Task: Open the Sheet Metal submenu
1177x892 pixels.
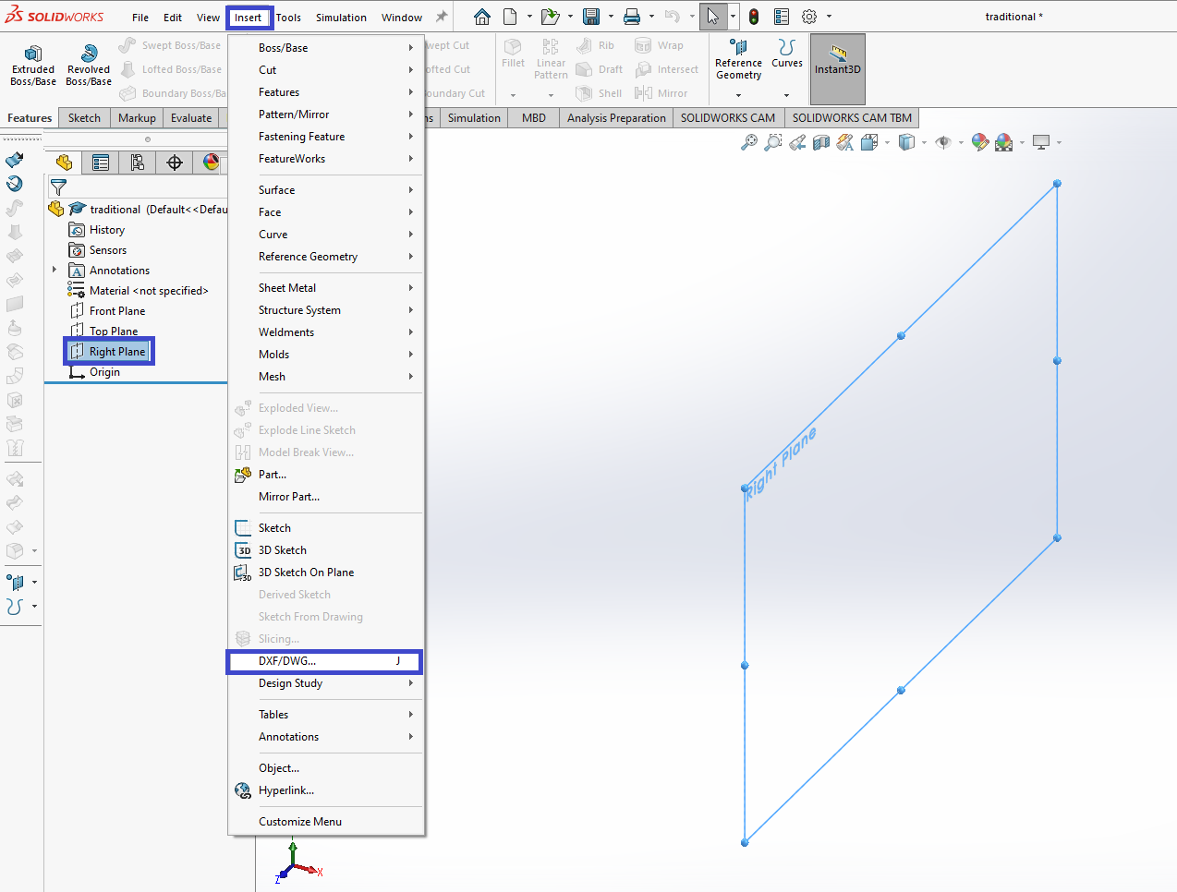Action: point(326,287)
